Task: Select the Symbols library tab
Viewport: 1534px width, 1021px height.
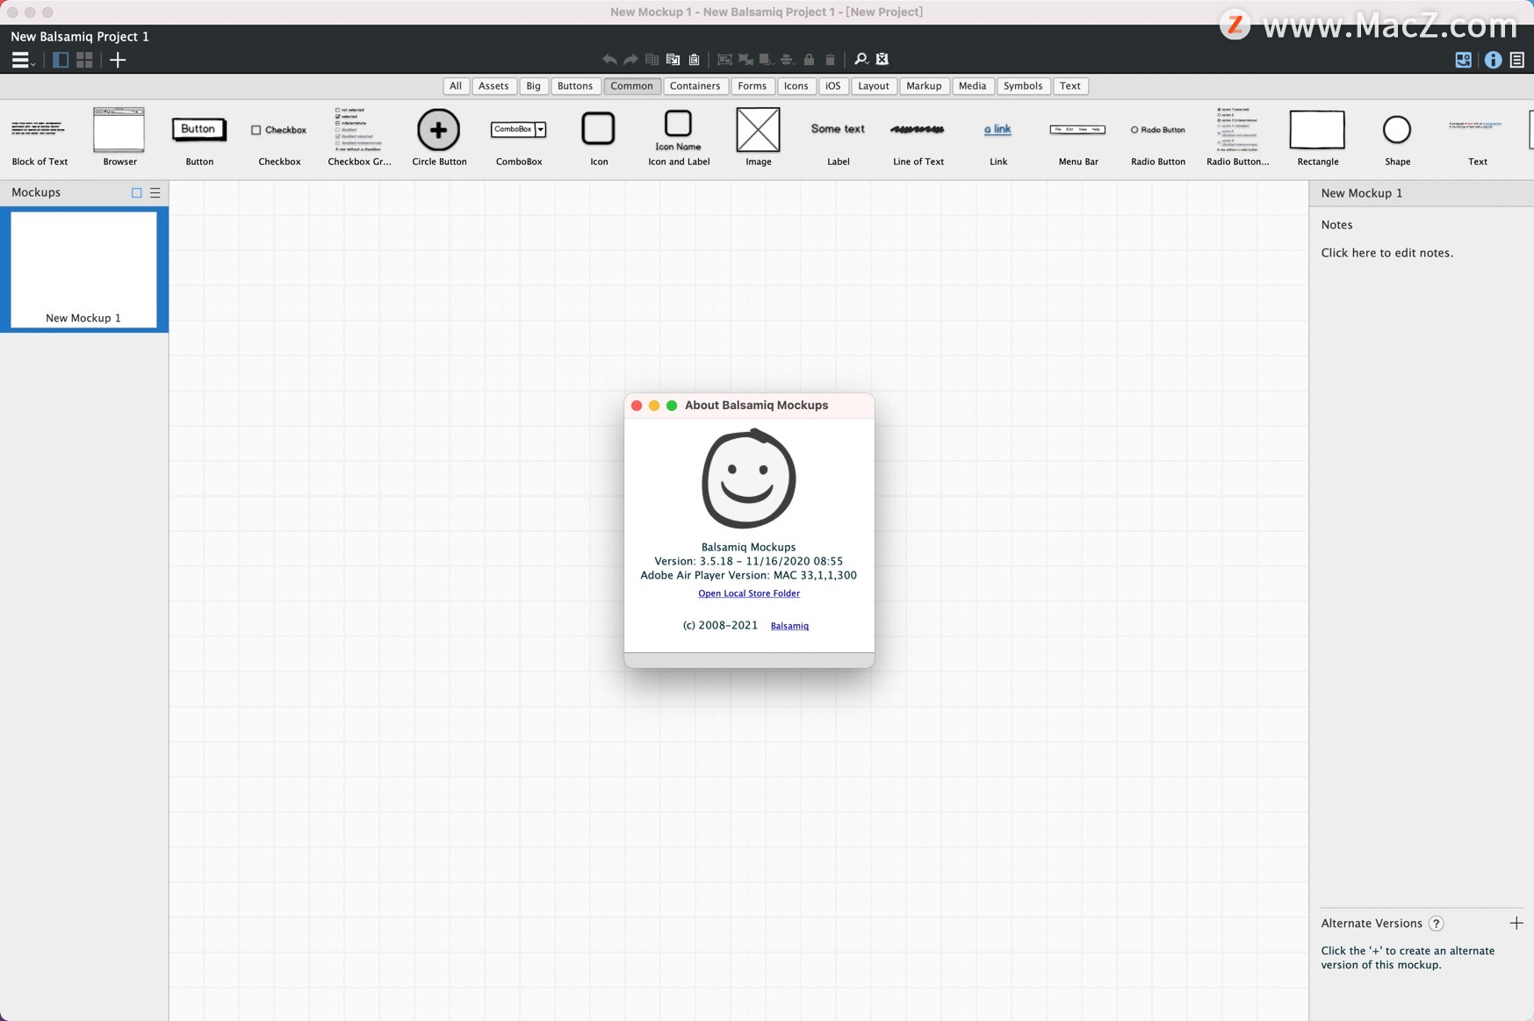Action: coord(1023,86)
